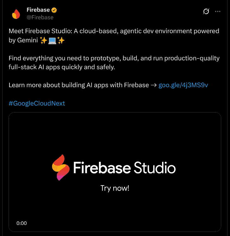Open the @Firebase handle link
The image size is (230, 236).
40,17
